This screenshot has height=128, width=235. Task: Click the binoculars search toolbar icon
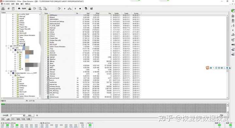tap(19, 9)
